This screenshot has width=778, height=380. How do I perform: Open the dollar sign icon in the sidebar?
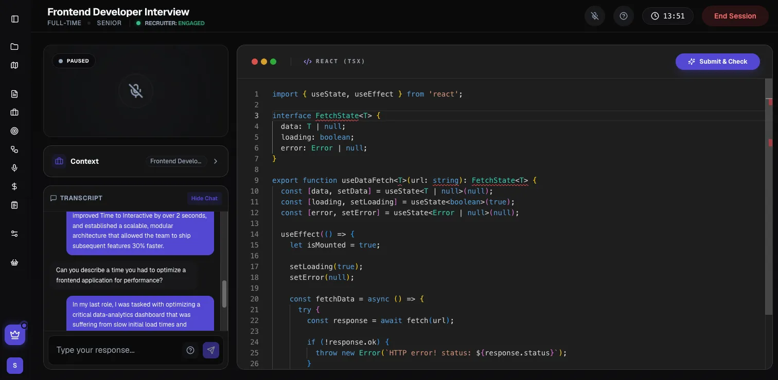14,186
